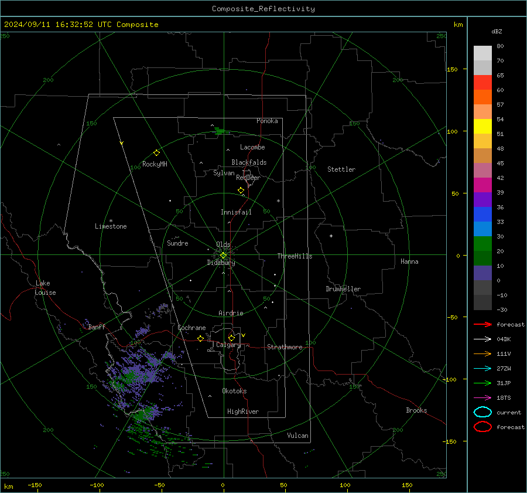Click the Sundre town label
Screen dimensions: 527x493
coord(177,243)
